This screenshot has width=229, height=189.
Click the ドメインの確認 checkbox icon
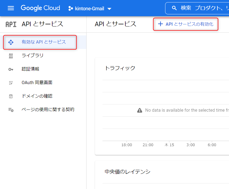pyautogui.click(x=11, y=96)
